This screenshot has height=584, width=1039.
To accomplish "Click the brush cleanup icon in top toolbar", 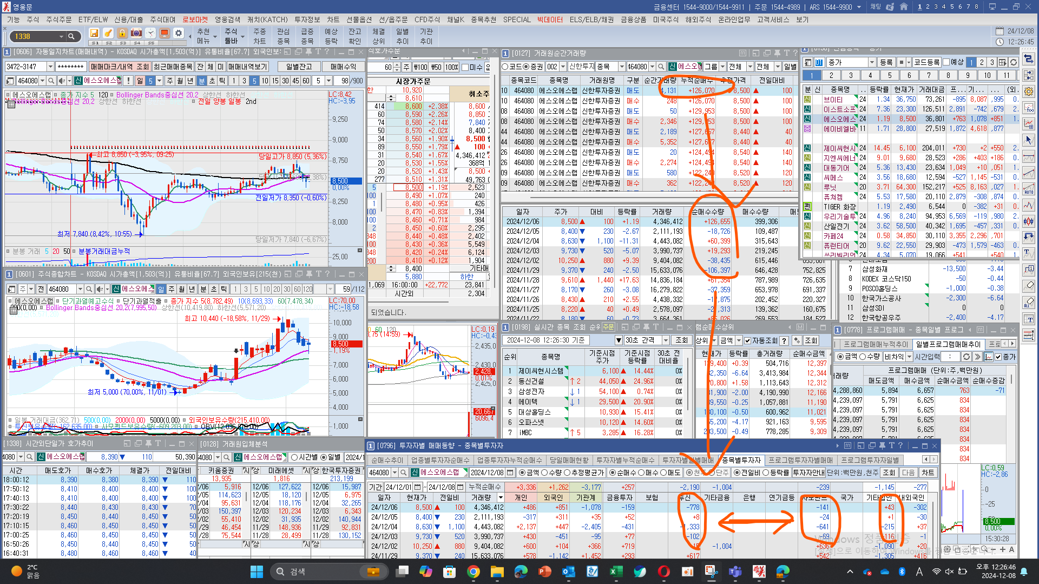I will [x=108, y=34].
